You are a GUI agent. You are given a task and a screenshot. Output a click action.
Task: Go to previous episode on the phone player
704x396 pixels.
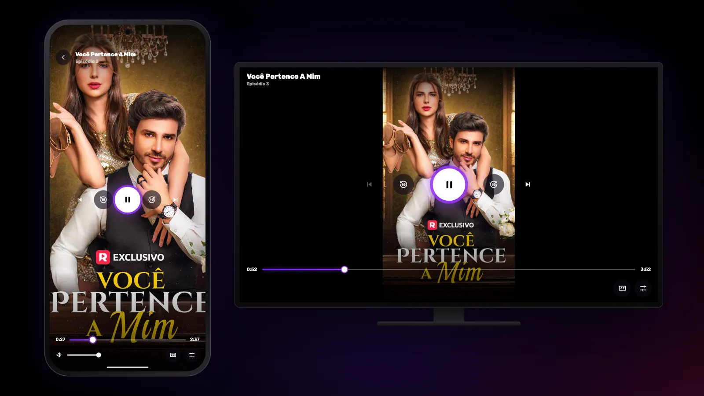pyautogui.click(x=80, y=200)
